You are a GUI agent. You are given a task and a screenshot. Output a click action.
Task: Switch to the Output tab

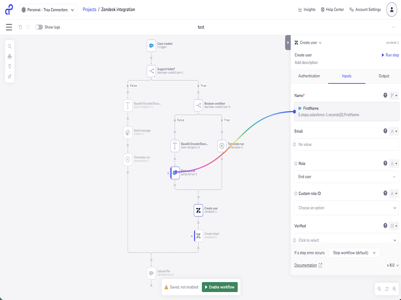point(384,76)
